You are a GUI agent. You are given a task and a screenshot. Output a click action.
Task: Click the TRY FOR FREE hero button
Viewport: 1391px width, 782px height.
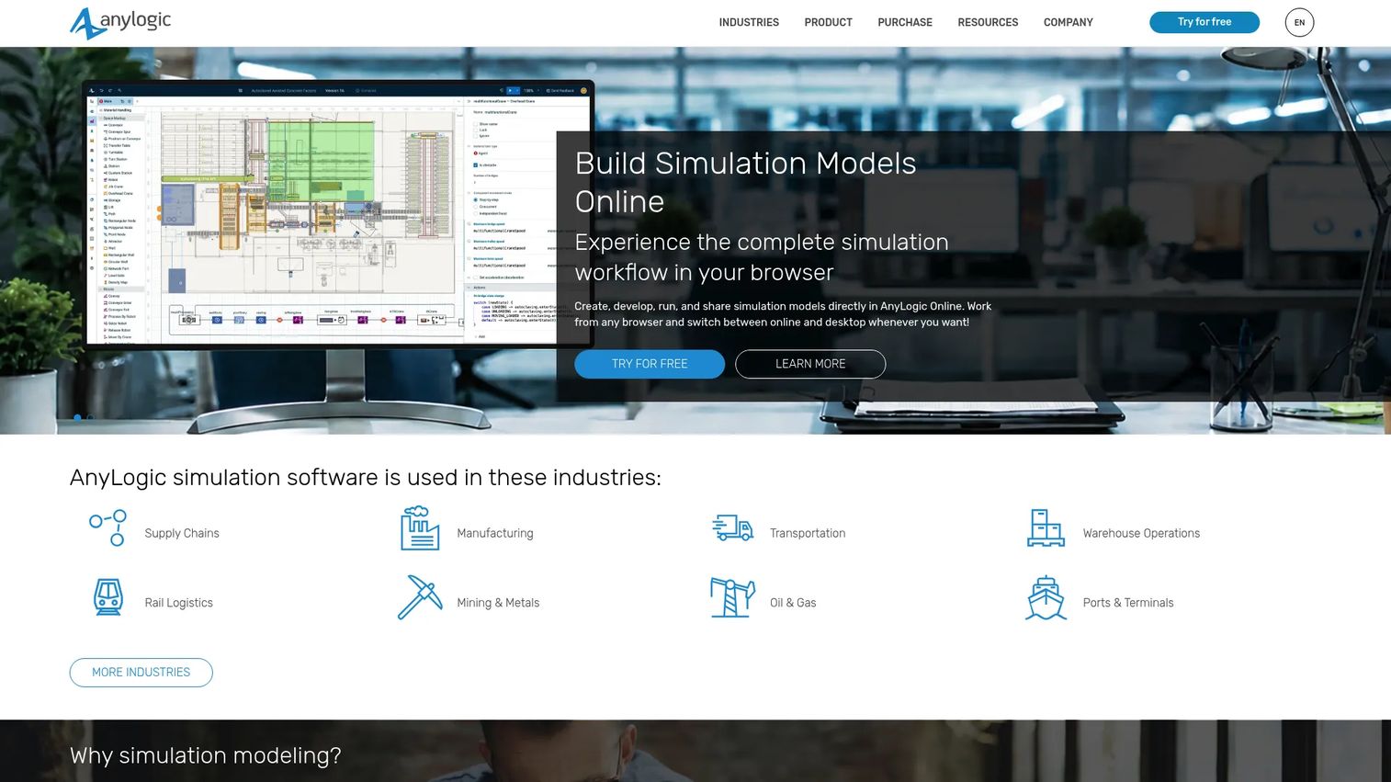650,364
